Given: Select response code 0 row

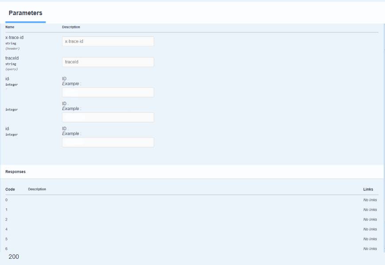Looking at the screenshot, I should pos(6,200).
